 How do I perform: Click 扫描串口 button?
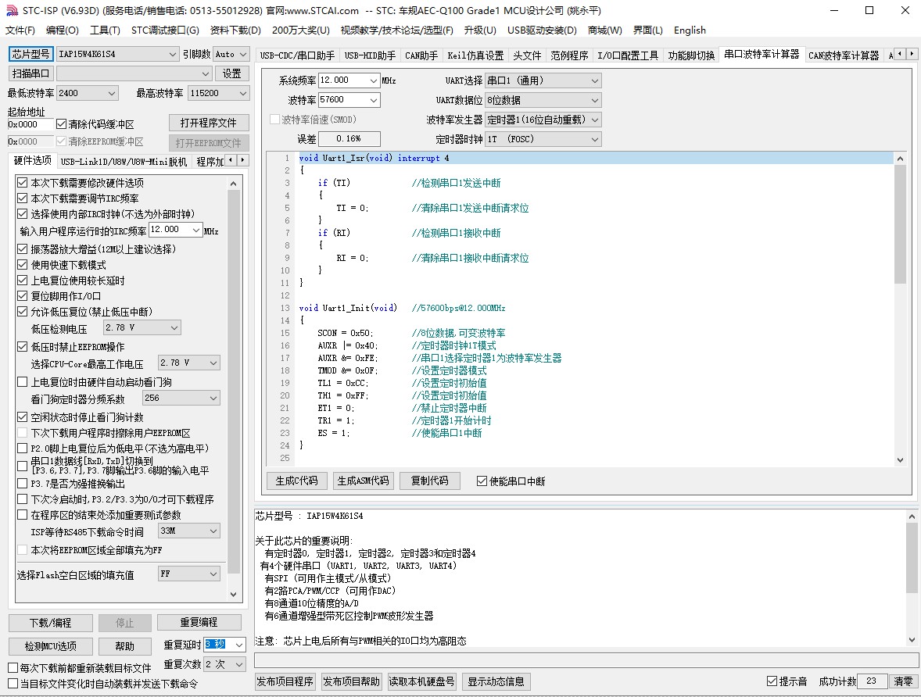[31, 73]
